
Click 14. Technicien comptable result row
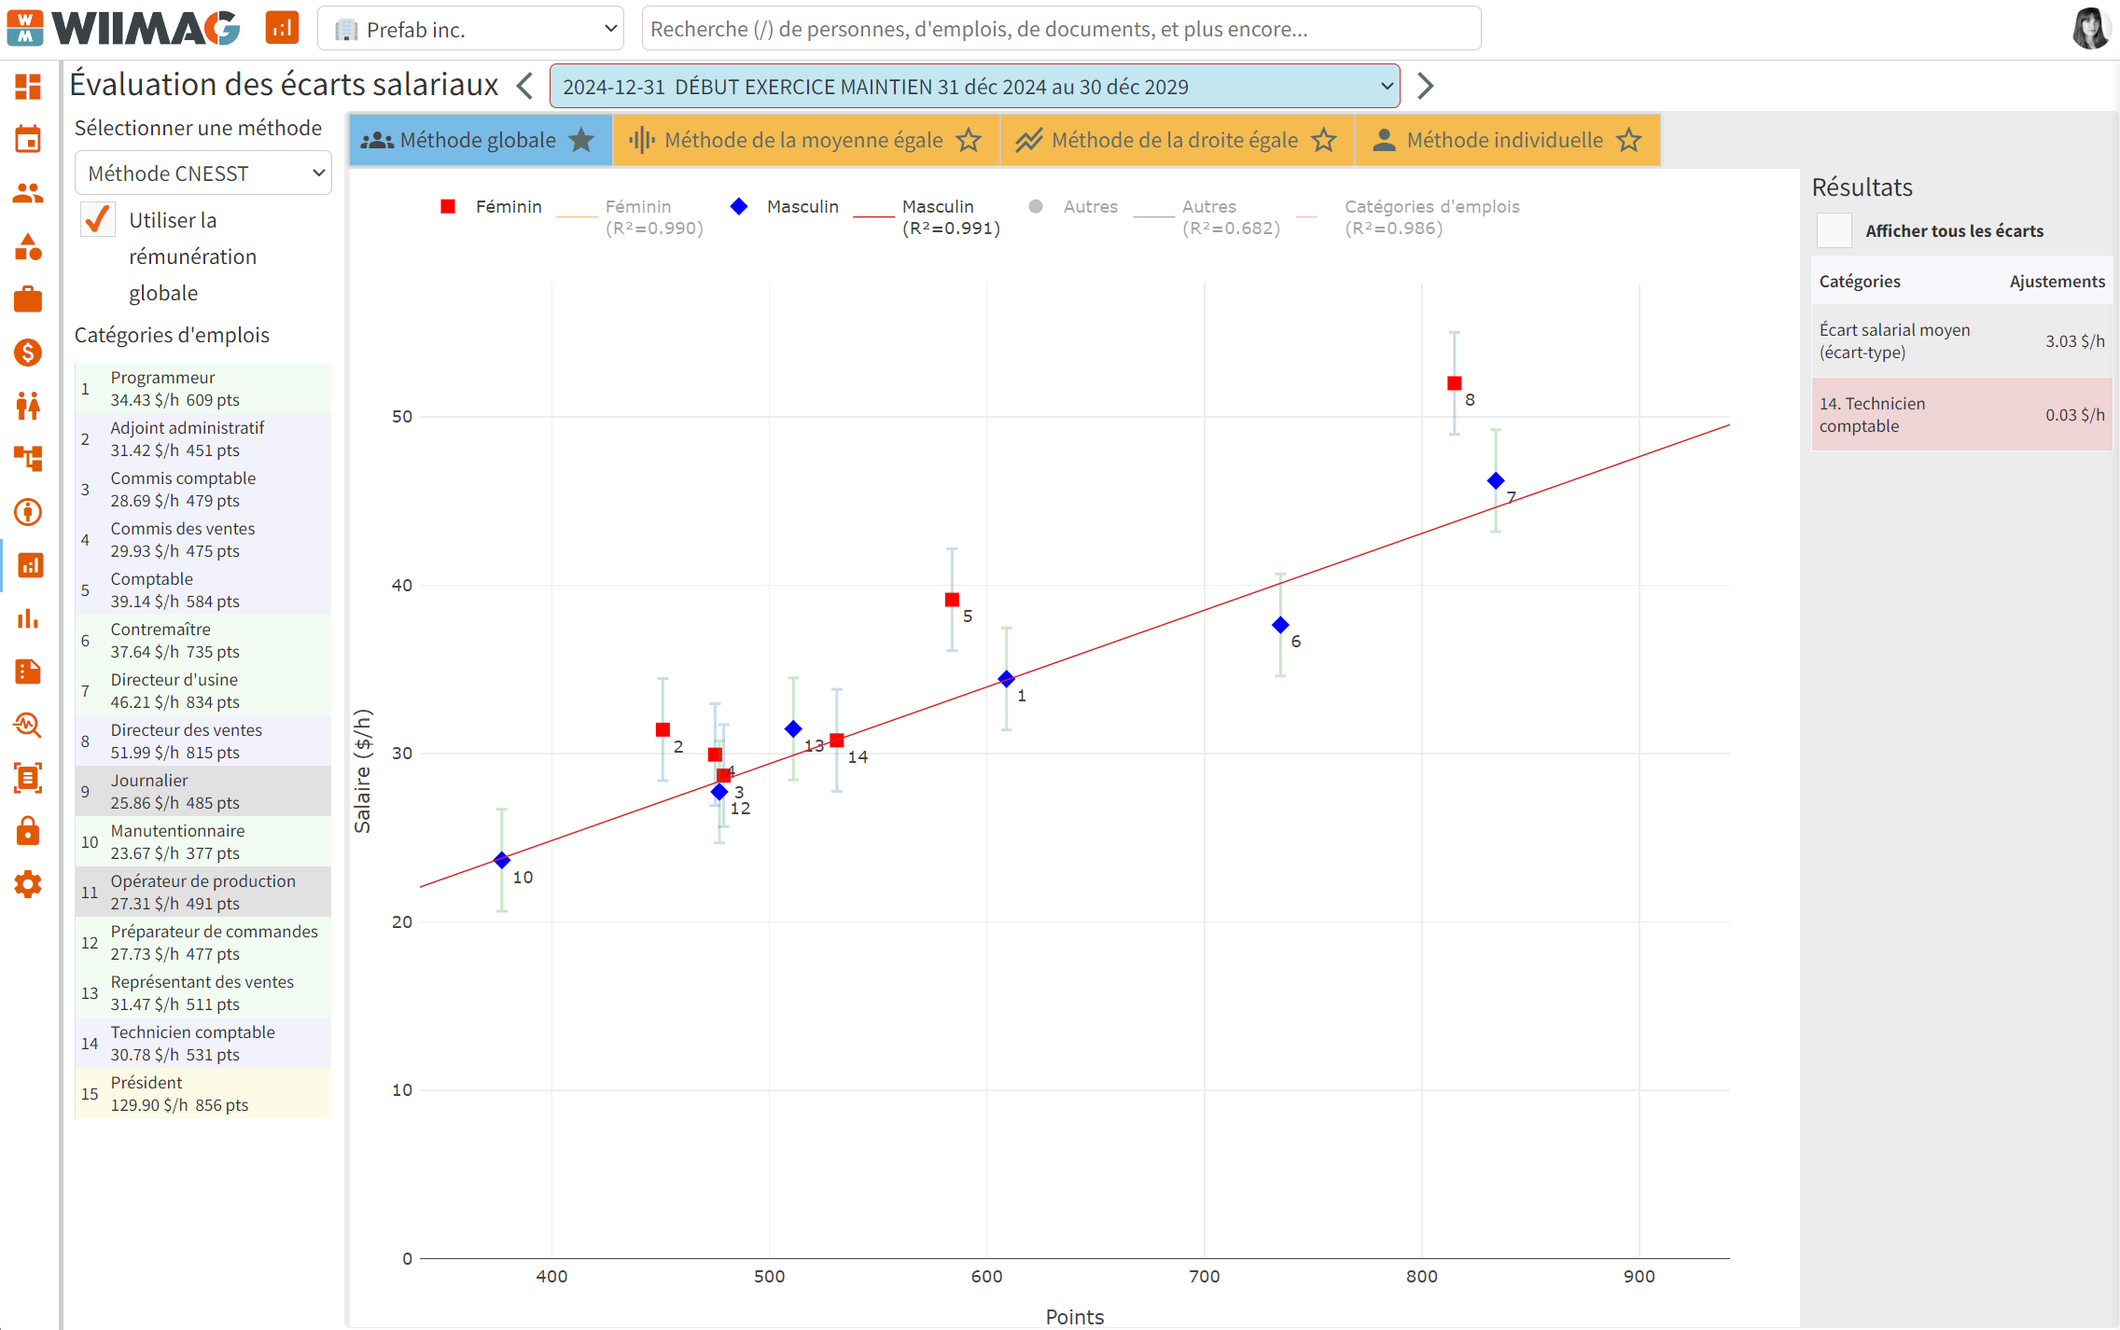click(1961, 415)
